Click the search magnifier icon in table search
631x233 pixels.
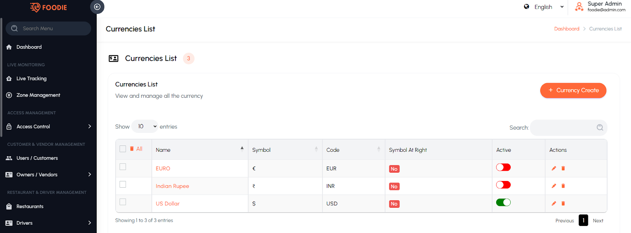600,127
